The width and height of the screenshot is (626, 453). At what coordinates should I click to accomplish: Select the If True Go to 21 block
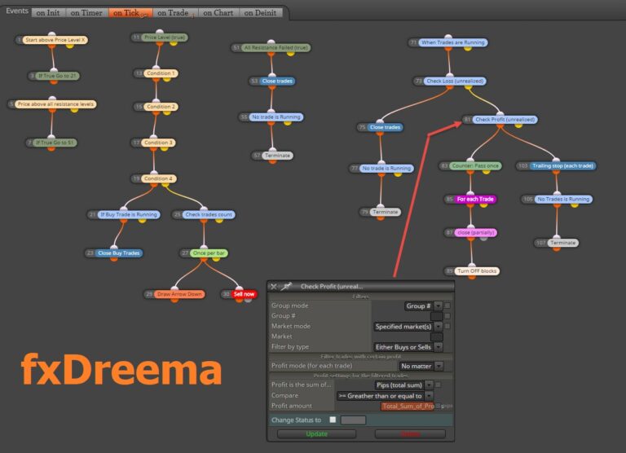57,76
